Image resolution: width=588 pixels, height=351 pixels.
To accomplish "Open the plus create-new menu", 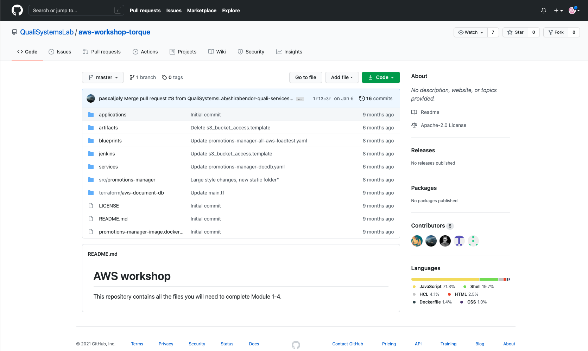I will (x=558, y=11).
